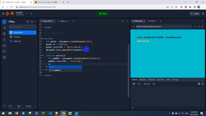Image resolution: width=206 pixels, height=116 pixels.
Task: Reload the Webview page
Action: [133, 26]
